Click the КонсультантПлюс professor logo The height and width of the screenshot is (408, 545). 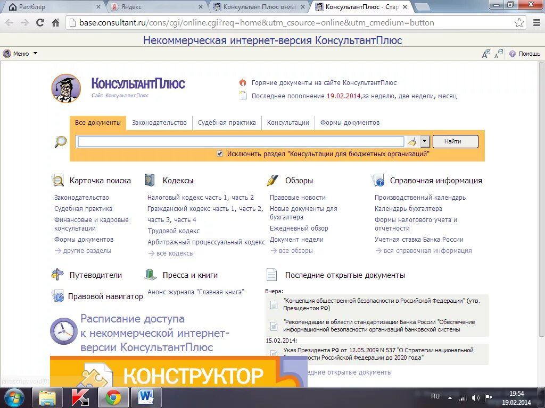[66, 88]
